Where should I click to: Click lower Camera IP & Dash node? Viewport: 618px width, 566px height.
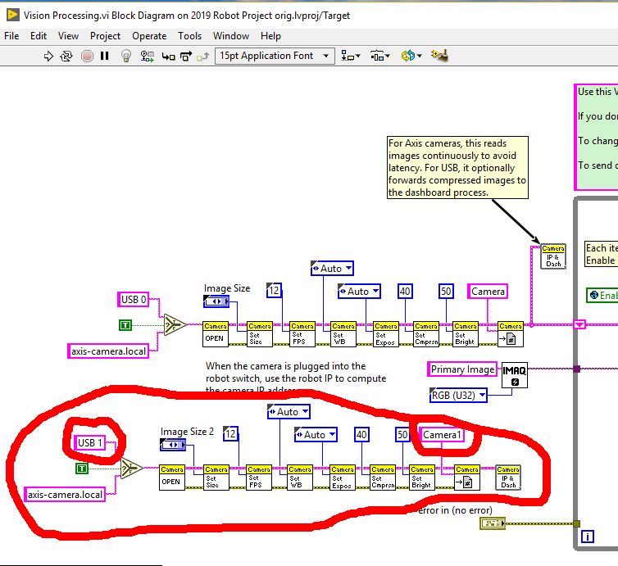pyautogui.click(x=508, y=478)
